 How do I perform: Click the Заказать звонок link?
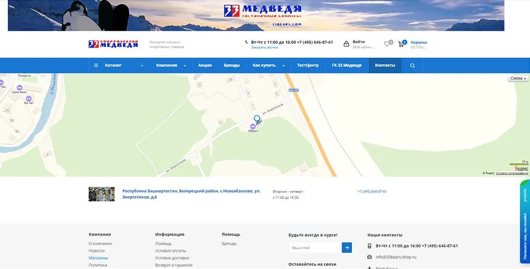coord(264,48)
